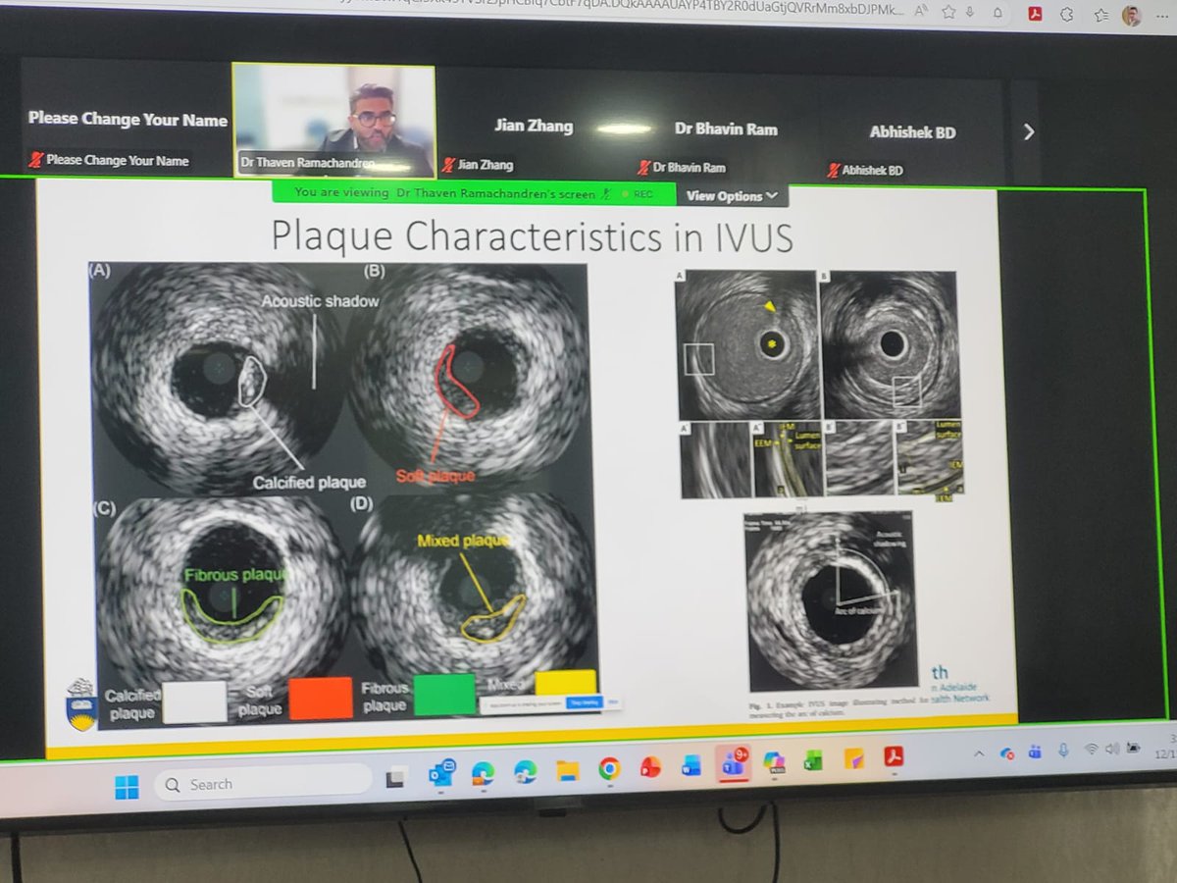Open browser Settings and more menu

(1162, 17)
